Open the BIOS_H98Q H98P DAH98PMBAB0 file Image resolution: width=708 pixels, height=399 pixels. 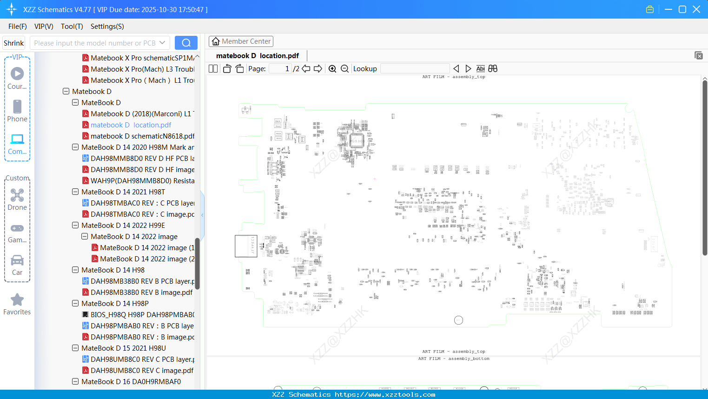tap(139, 315)
